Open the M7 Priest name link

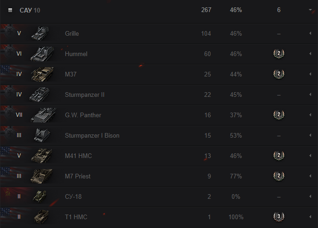pos(78,176)
